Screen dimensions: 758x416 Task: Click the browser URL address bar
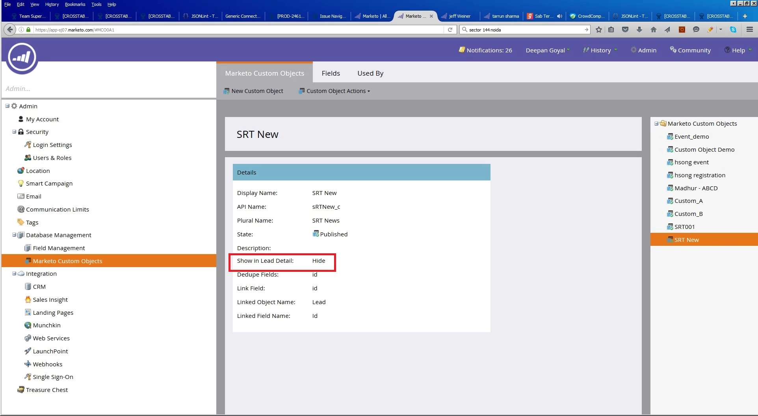point(238,30)
